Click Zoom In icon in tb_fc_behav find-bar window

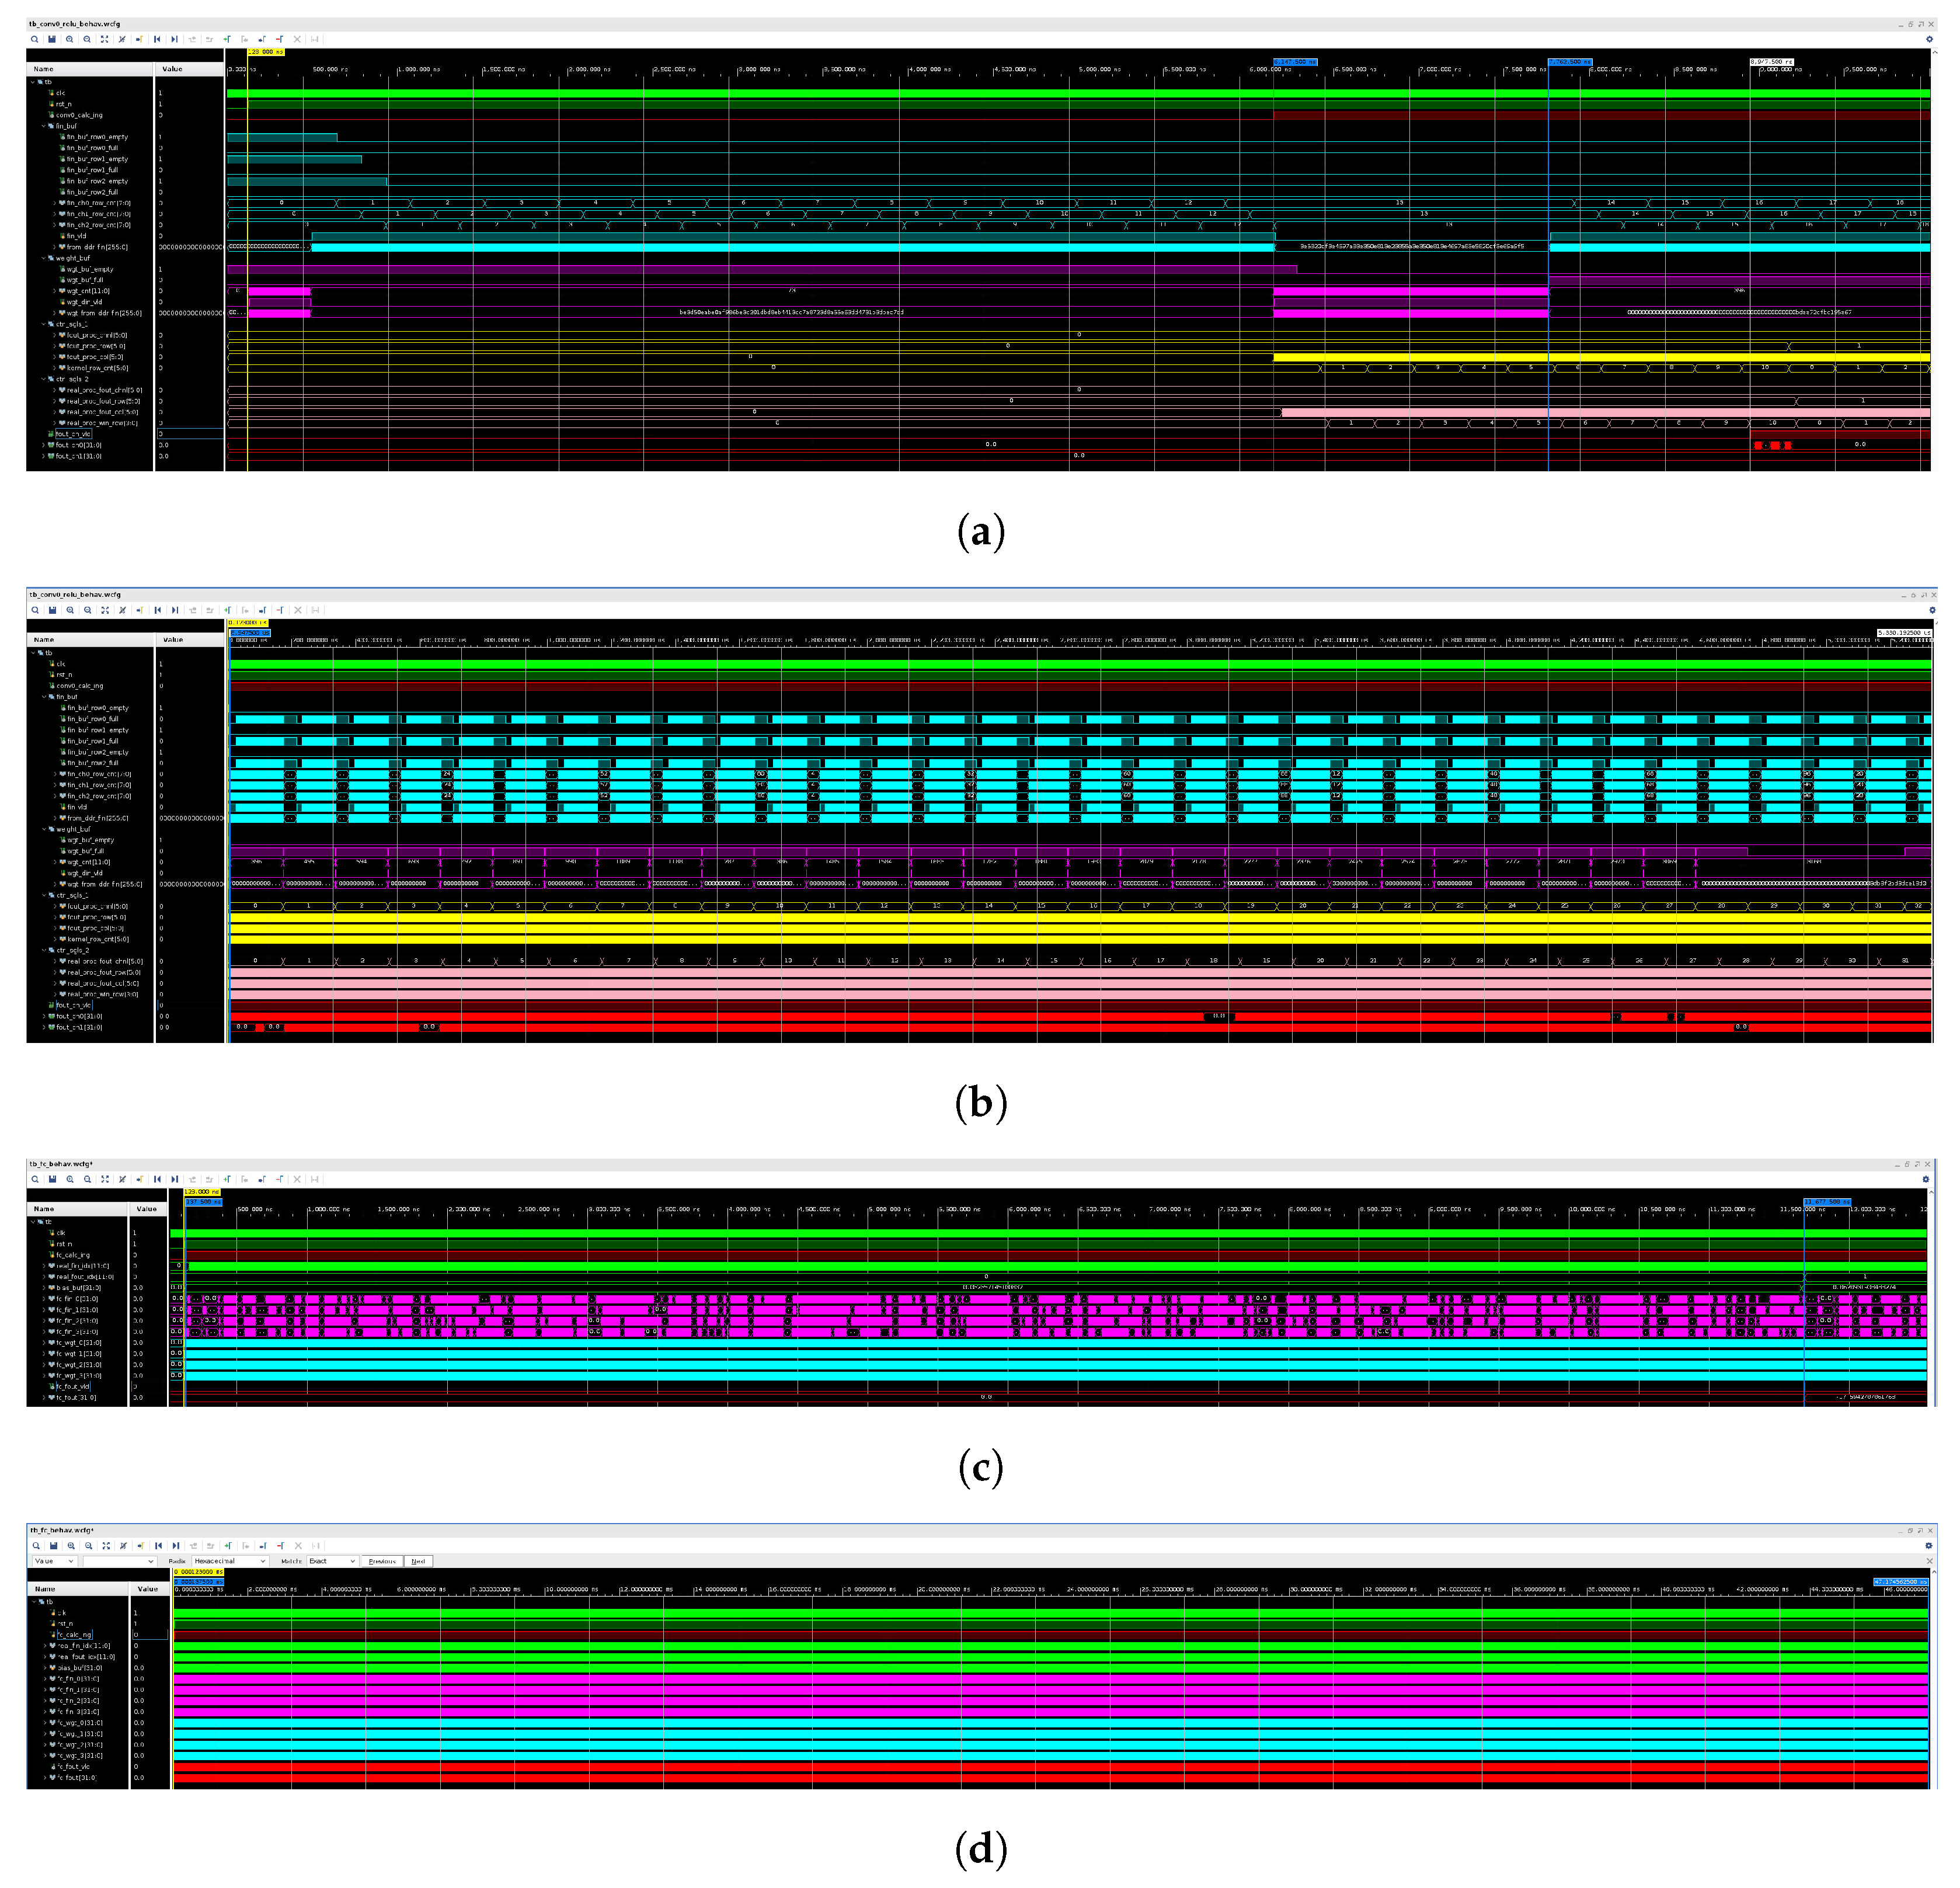(71, 1545)
